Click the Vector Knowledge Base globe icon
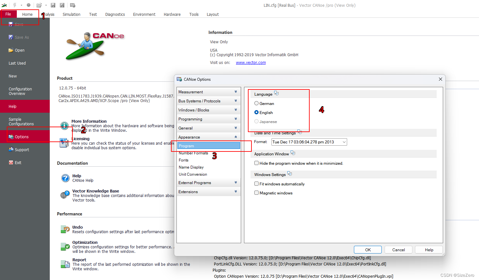This screenshot has height=280, width=479. point(65,194)
